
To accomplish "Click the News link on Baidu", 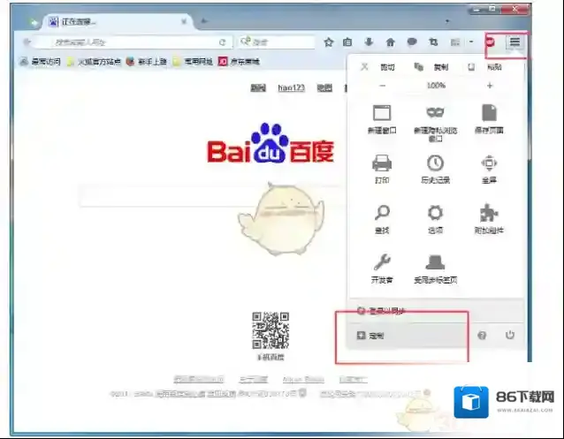I will 258,87.
